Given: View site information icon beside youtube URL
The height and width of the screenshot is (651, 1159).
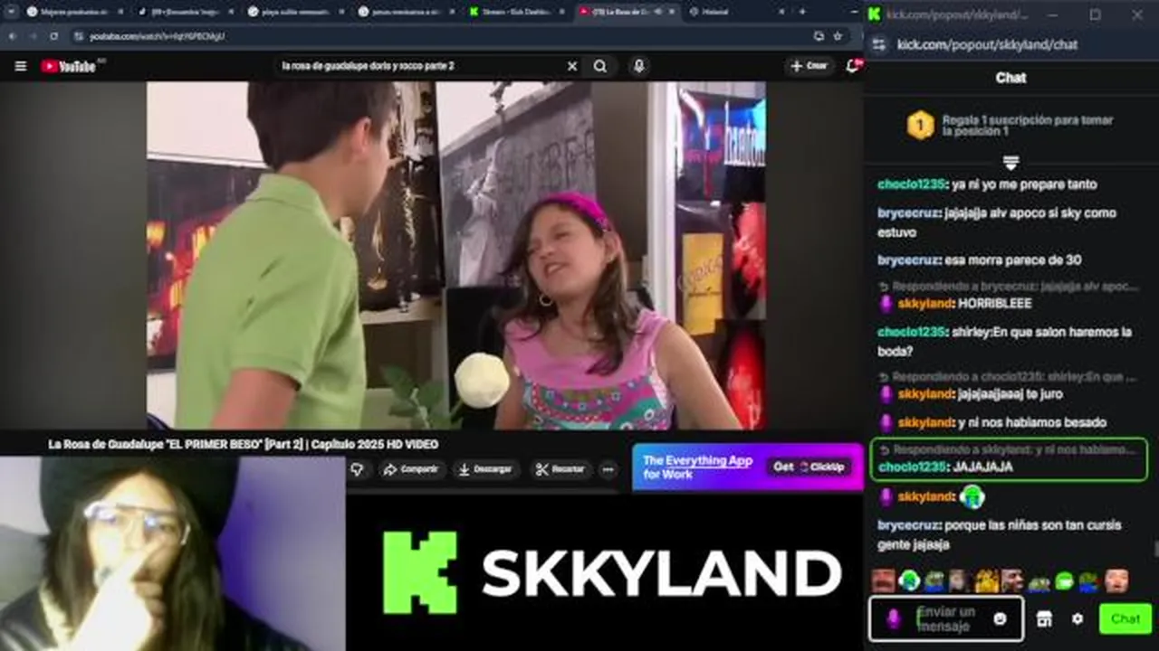Looking at the screenshot, I should click(79, 36).
